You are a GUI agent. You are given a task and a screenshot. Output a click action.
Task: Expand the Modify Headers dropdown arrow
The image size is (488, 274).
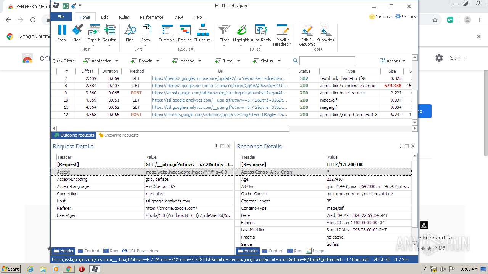(291, 44)
